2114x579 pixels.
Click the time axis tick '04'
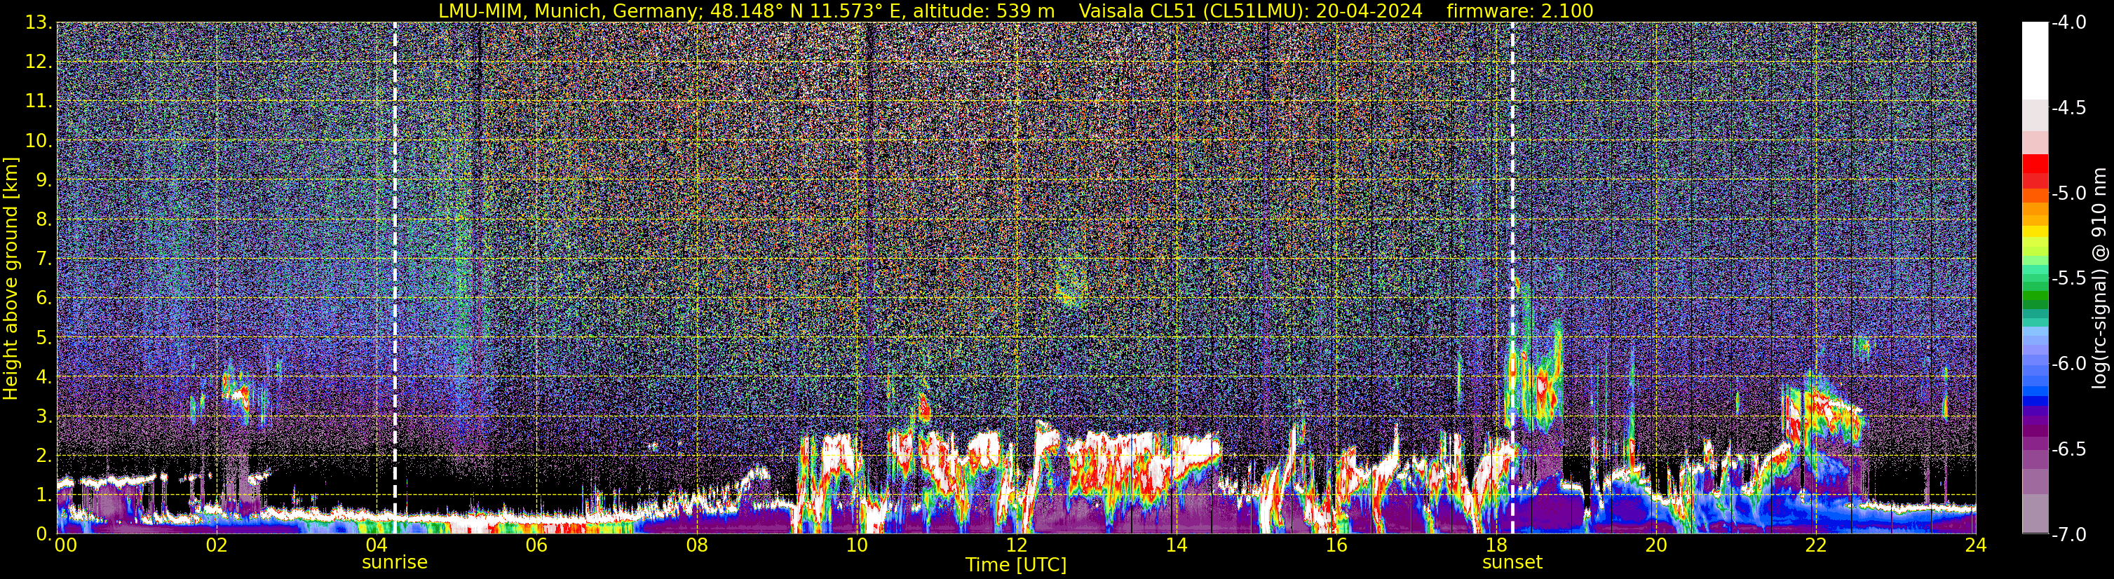coord(376,546)
